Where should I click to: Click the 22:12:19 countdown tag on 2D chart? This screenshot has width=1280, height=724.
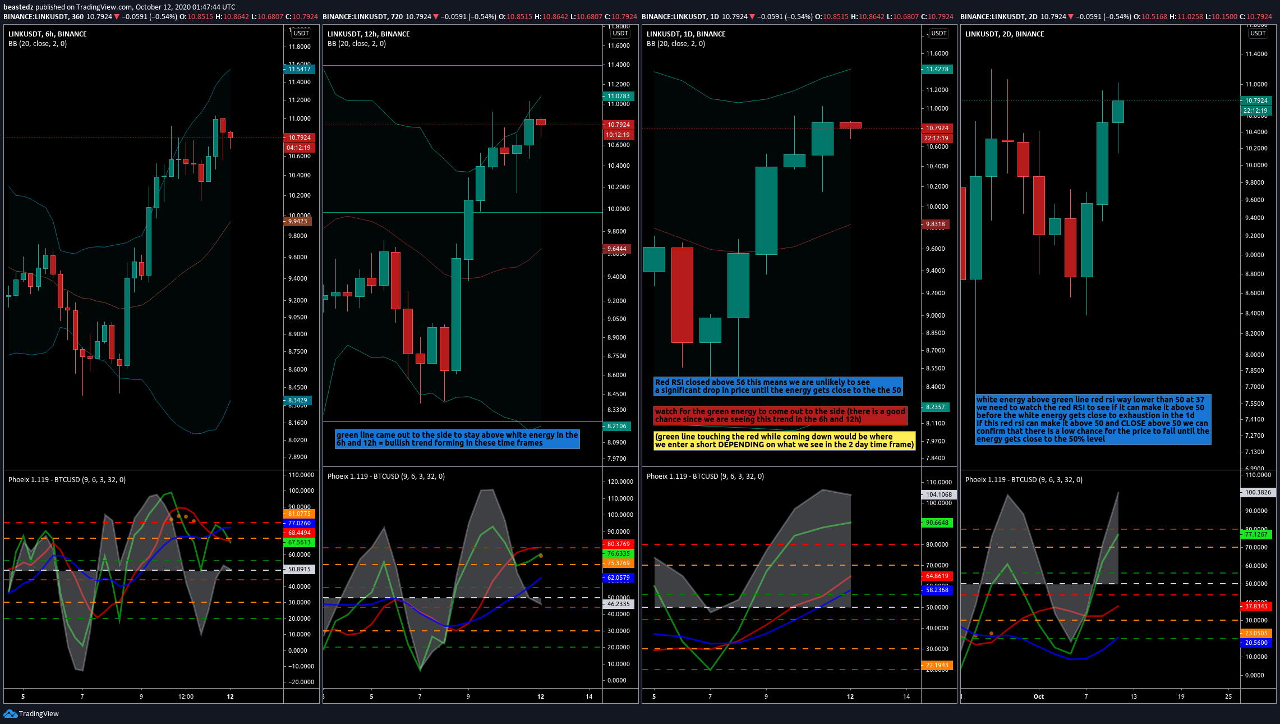(1256, 111)
